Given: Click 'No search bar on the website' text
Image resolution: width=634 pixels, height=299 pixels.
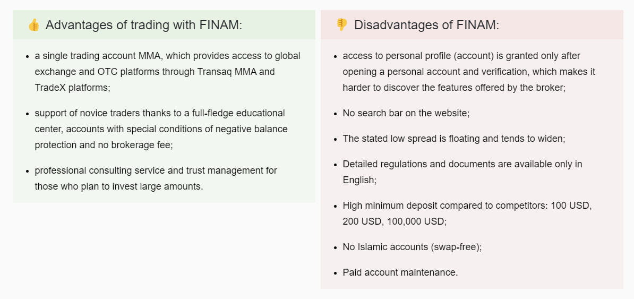Looking at the screenshot, I should pyautogui.click(x=406, y=113).
